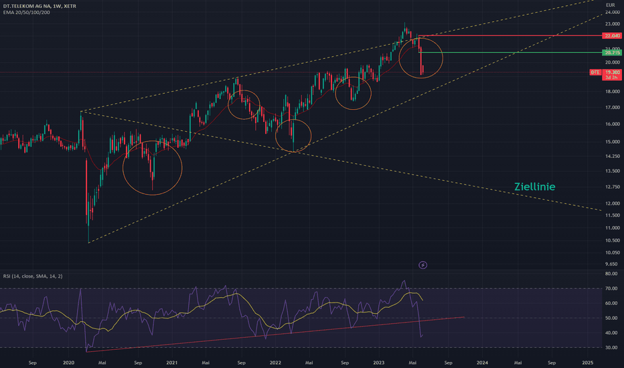Click the 70.00 RSI scale value
This screenshot has height=368, width=624.
pos(612,288)
